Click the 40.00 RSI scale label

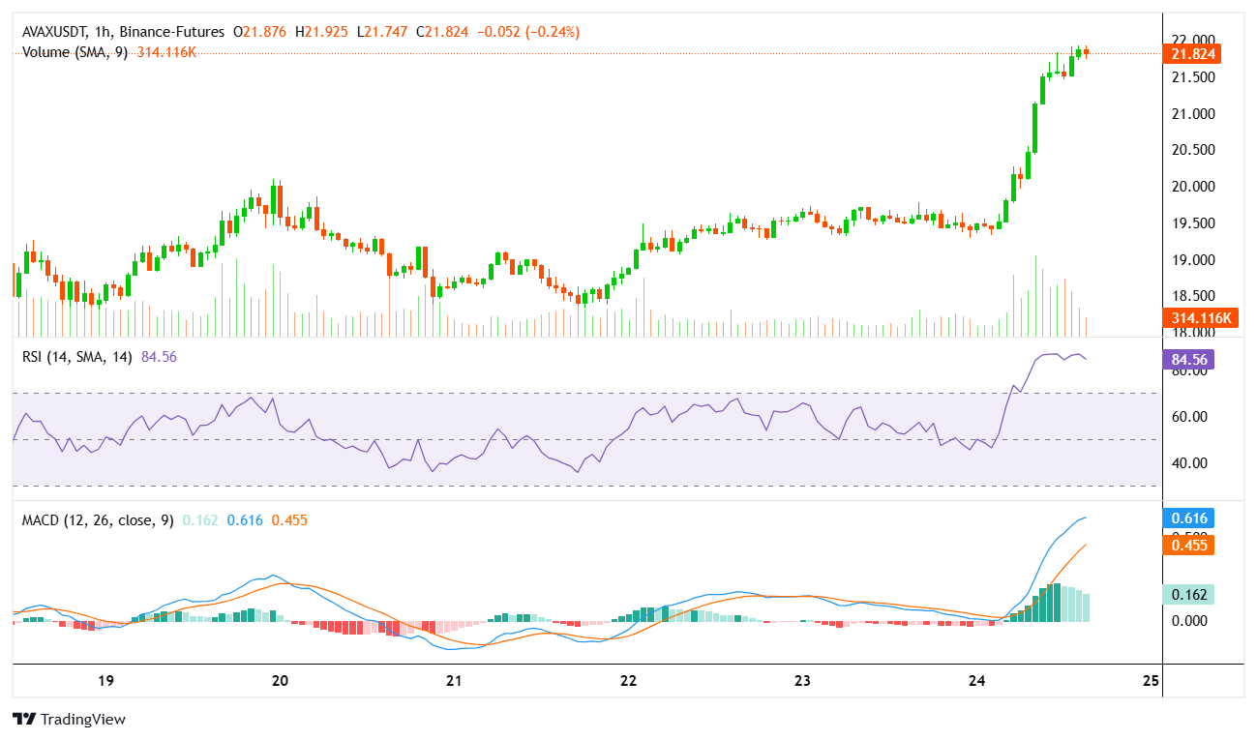tap(1188, 462)
